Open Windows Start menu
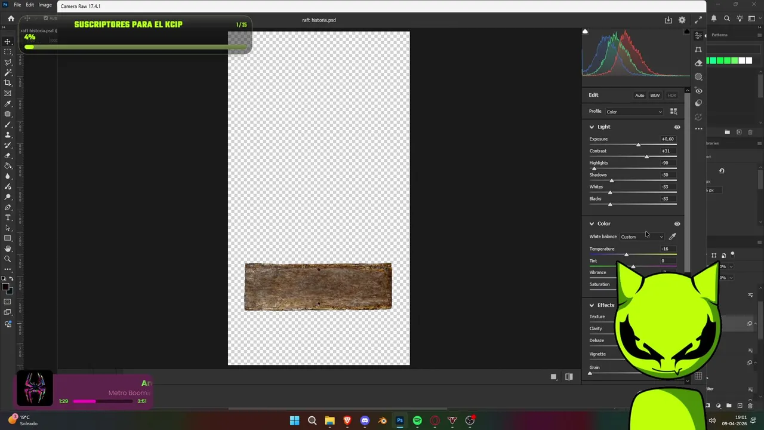 point(294,420)
